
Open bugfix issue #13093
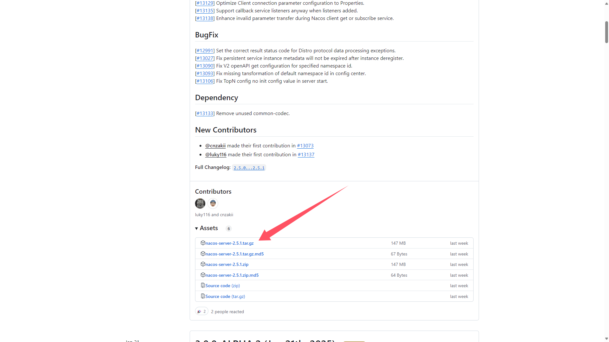point(205,74)
